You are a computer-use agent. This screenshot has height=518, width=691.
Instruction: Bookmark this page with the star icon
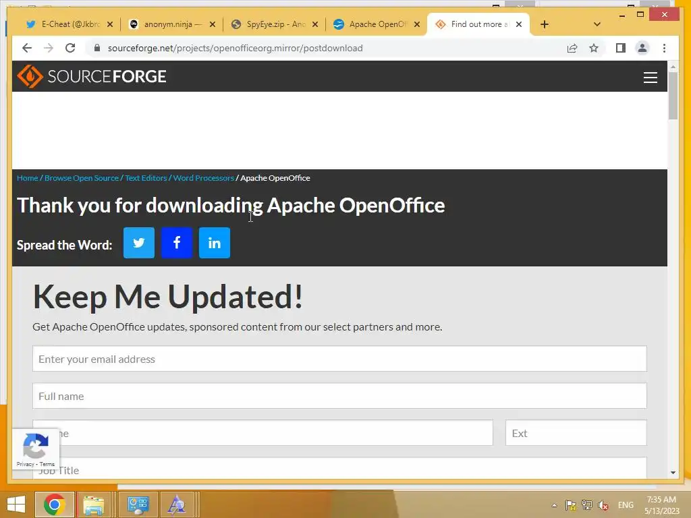[594, 48]
